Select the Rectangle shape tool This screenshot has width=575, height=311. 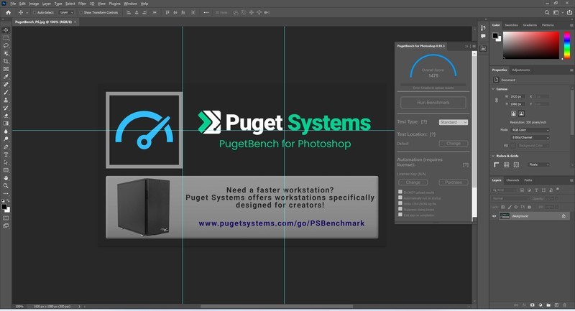[x=6, y=170]
